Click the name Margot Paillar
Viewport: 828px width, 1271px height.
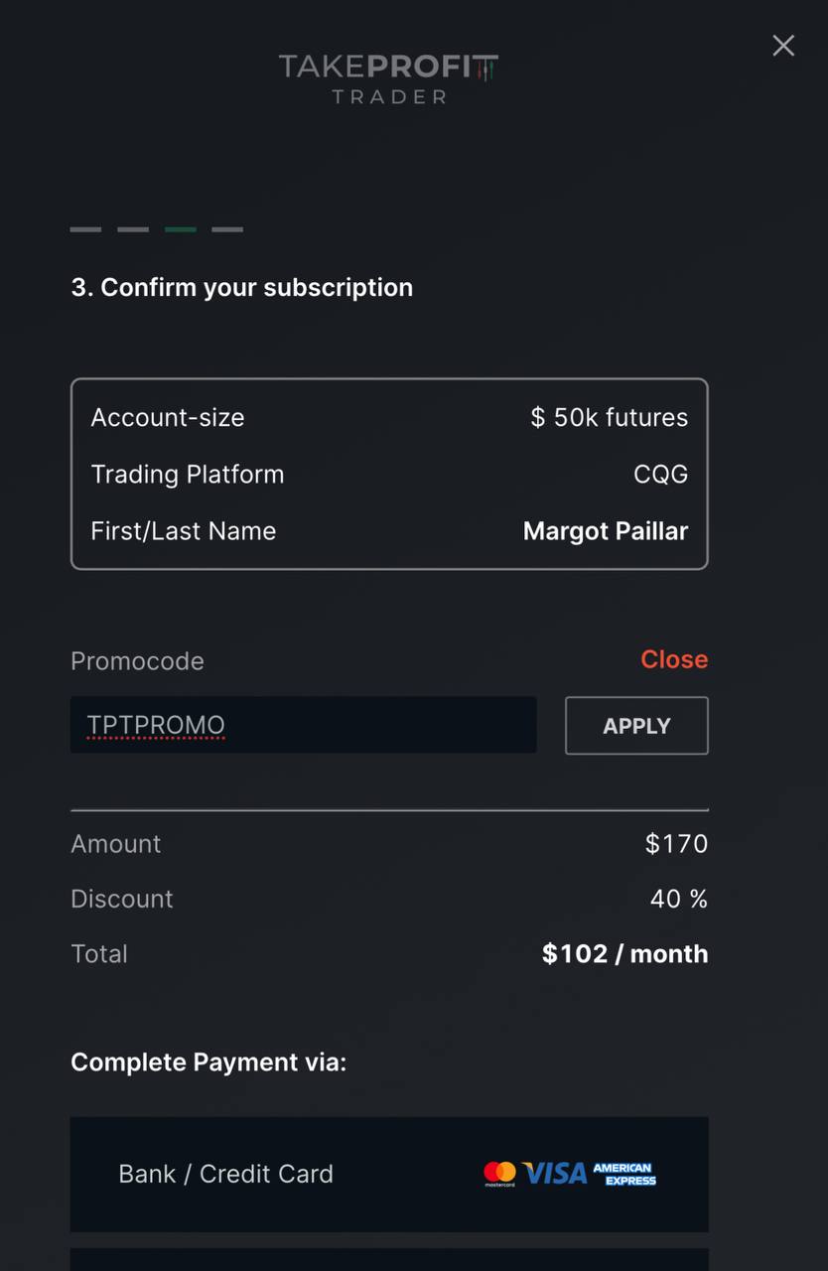606,530
